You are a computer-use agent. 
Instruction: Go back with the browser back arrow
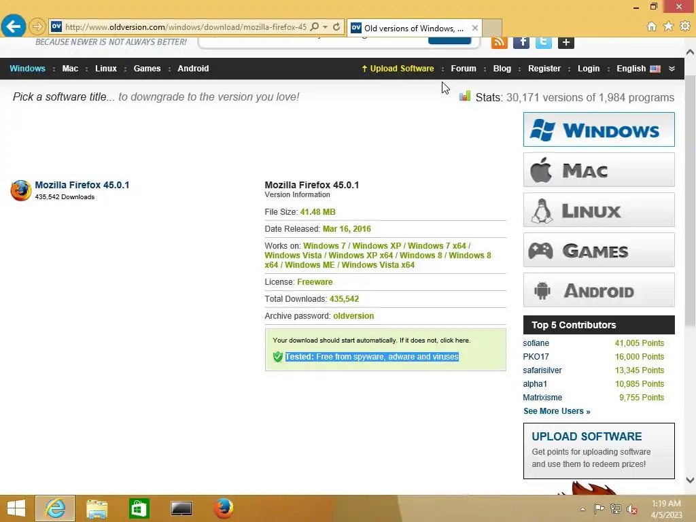pos(14,27)
